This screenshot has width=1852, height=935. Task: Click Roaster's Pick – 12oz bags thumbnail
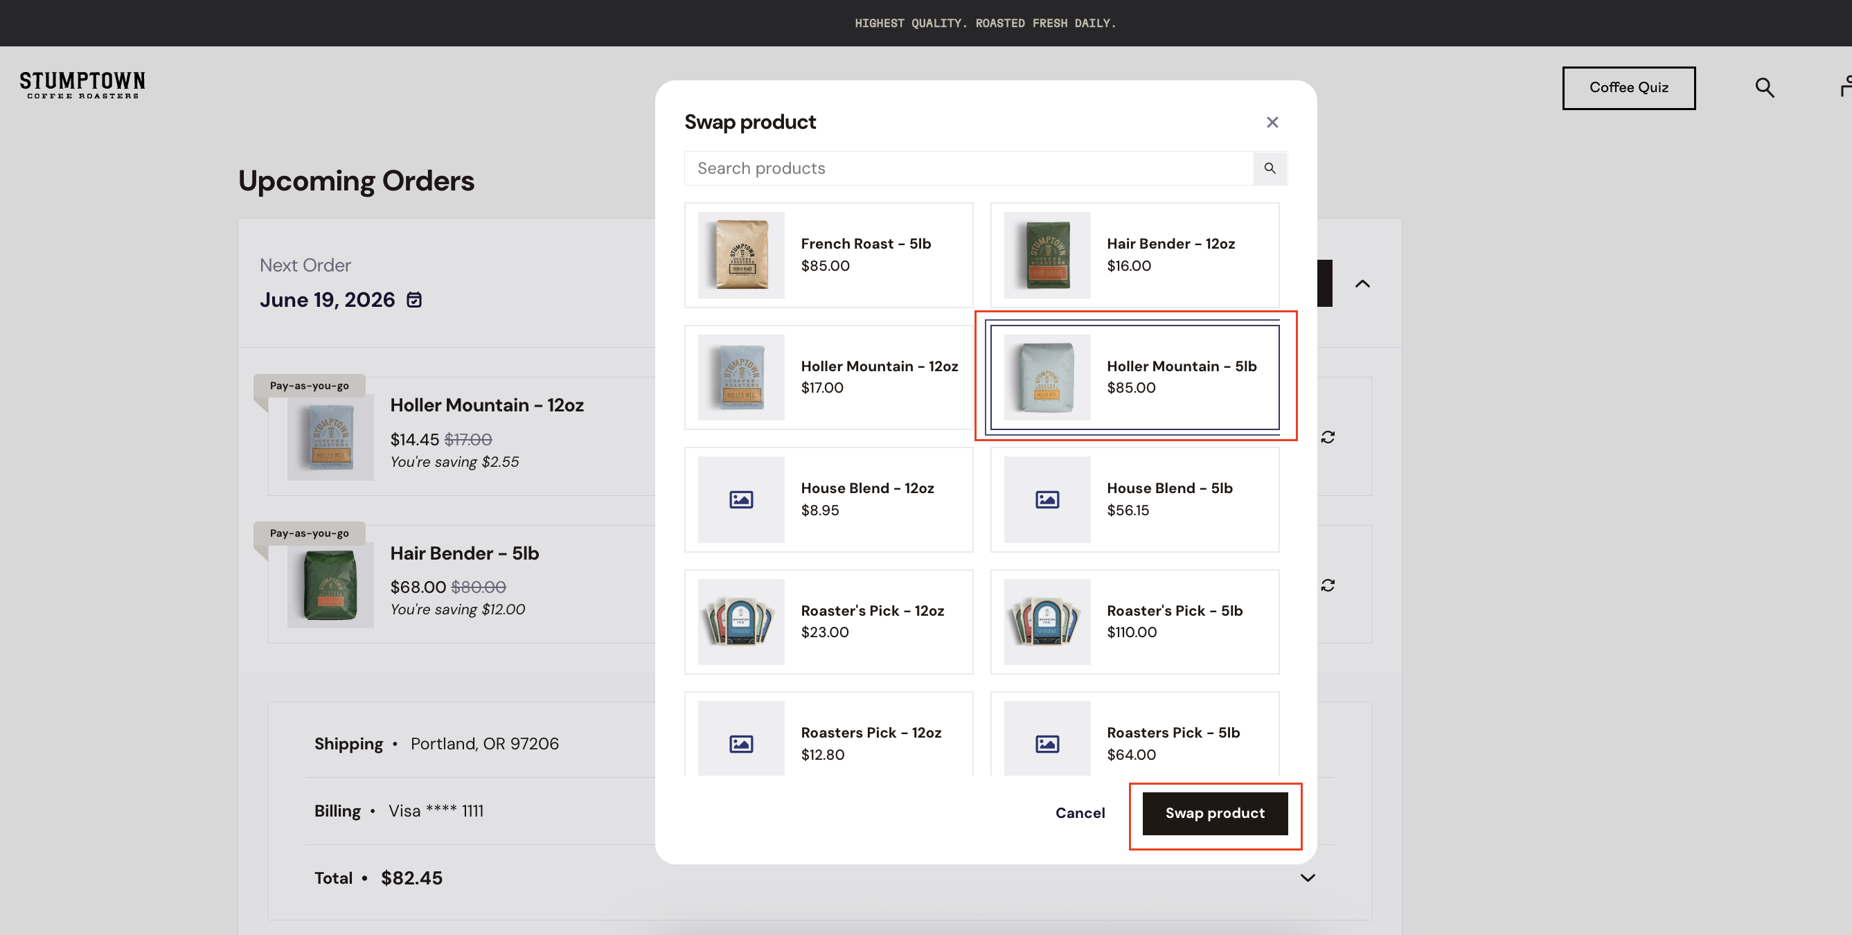pyautogui.click(x=741, y=622)
